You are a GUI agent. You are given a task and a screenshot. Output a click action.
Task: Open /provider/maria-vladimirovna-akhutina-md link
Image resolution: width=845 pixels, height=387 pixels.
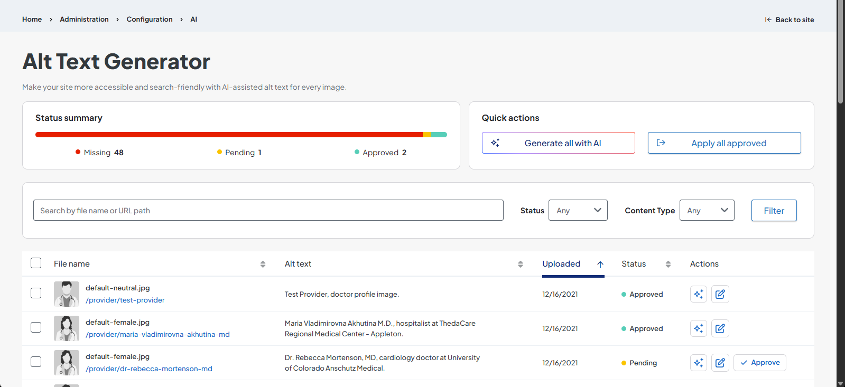pos(157,334)
